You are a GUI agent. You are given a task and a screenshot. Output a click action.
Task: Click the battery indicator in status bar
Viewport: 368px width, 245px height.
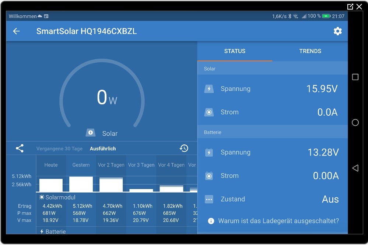pos(326,16)
